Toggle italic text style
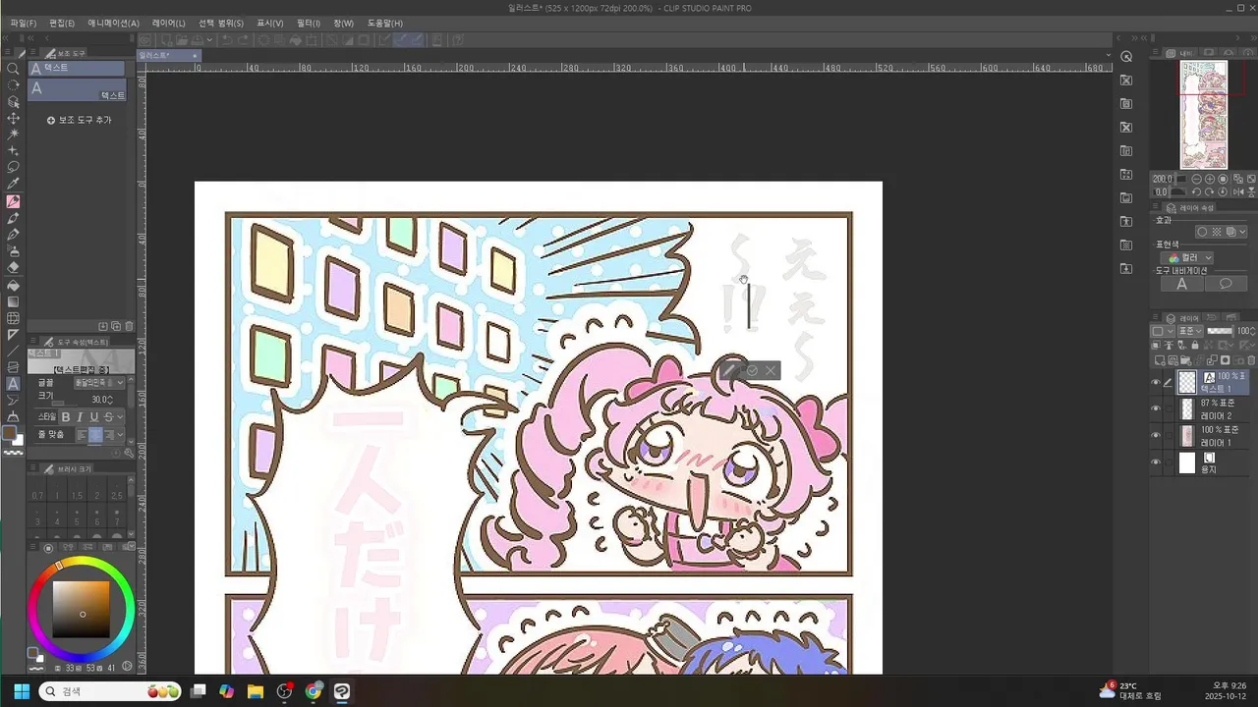The image size is (1258, 707). [80, 417]
